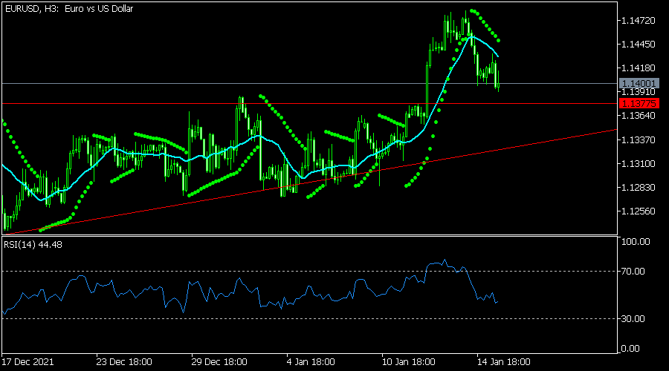Select the price axis value 1.14450

click(639, 45)
